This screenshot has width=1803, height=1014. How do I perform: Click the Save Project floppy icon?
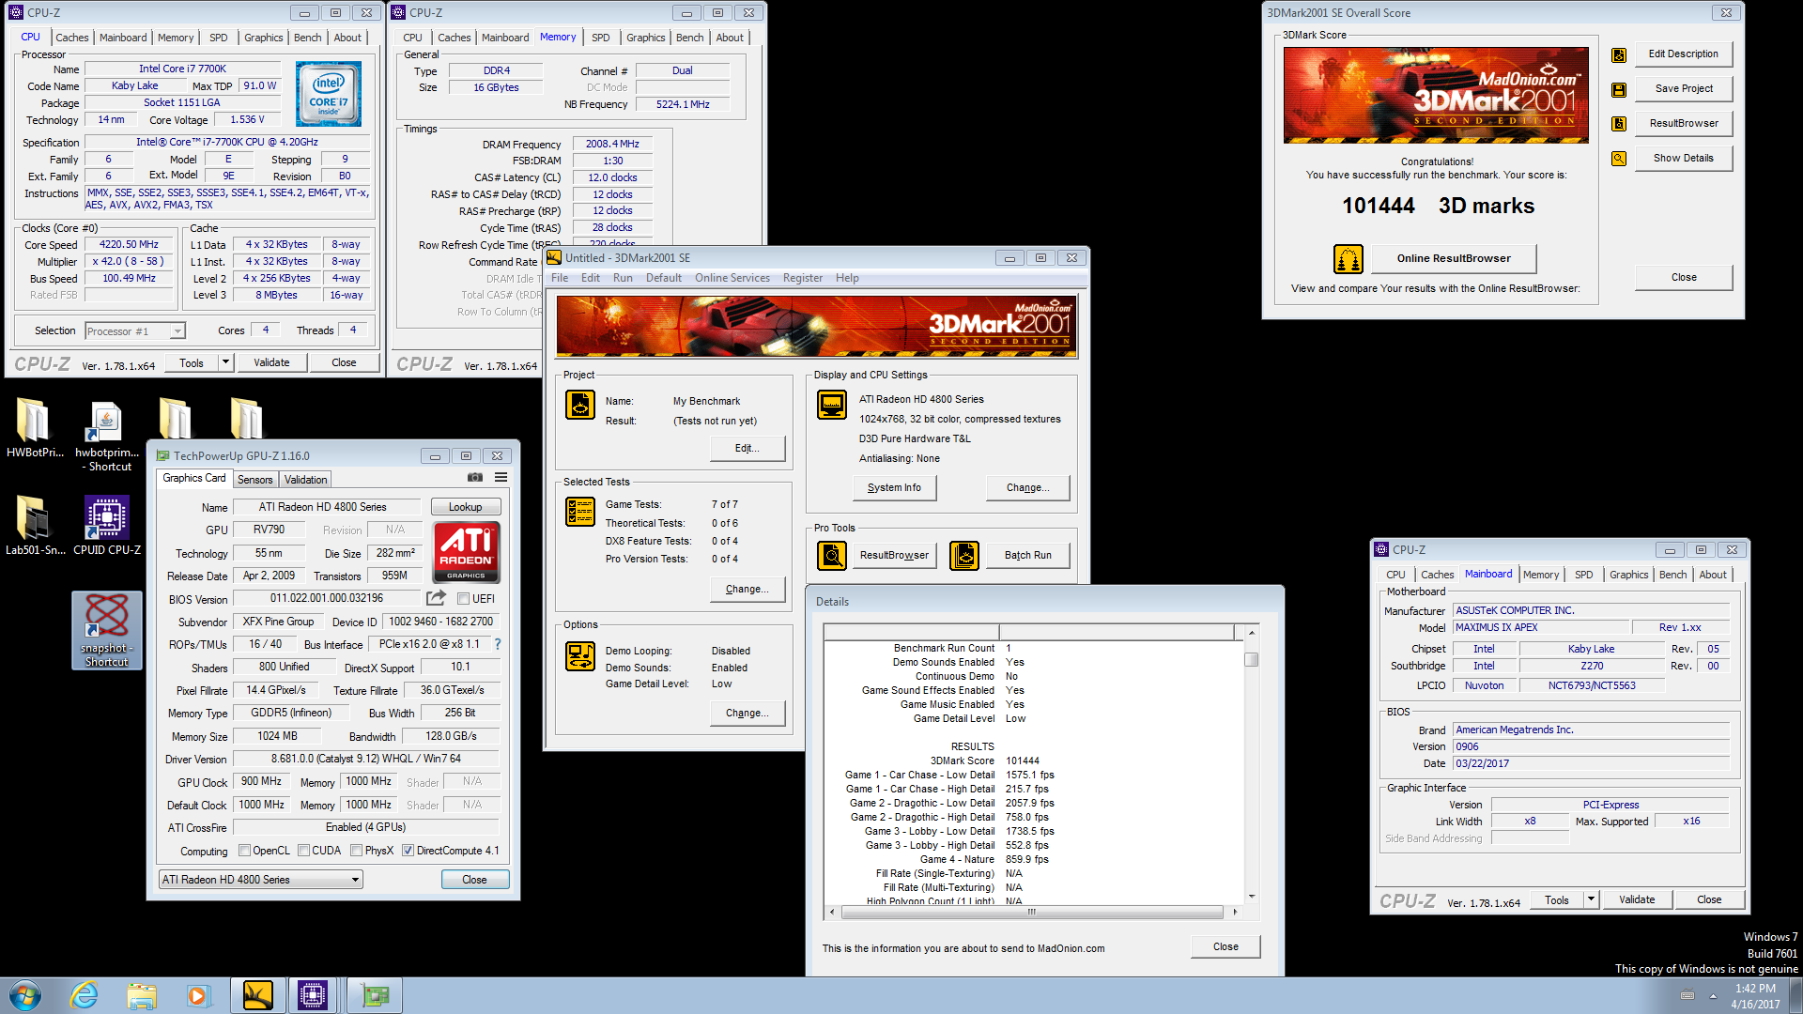(1619, 89)
